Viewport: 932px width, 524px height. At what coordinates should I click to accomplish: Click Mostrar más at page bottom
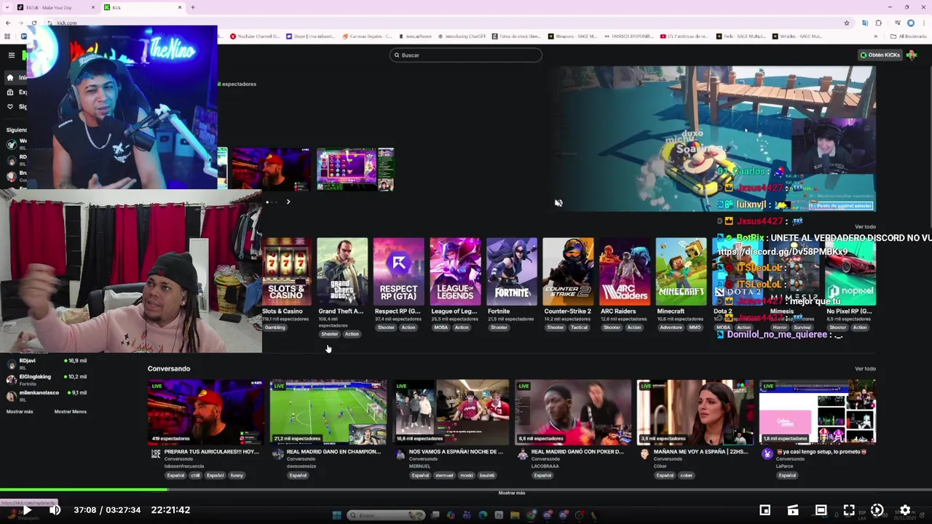511,493
